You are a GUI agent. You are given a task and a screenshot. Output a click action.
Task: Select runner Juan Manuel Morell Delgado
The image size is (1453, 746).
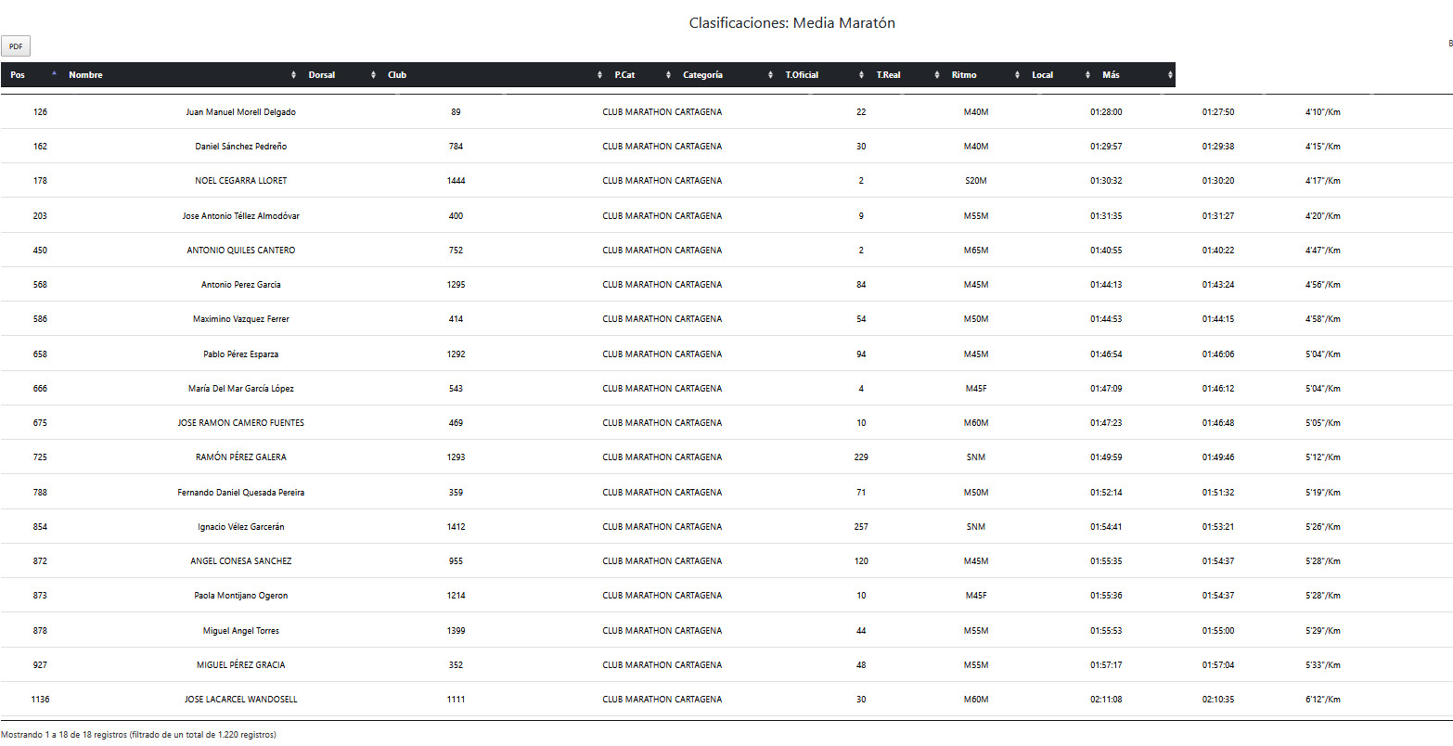pos(241,112)
